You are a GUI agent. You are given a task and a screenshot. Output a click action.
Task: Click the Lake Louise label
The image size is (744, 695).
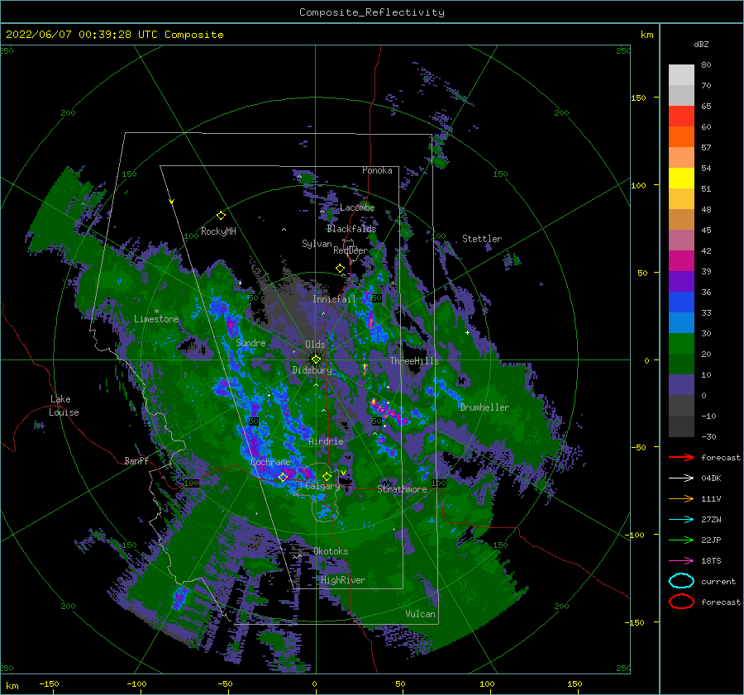click(64, 406)
